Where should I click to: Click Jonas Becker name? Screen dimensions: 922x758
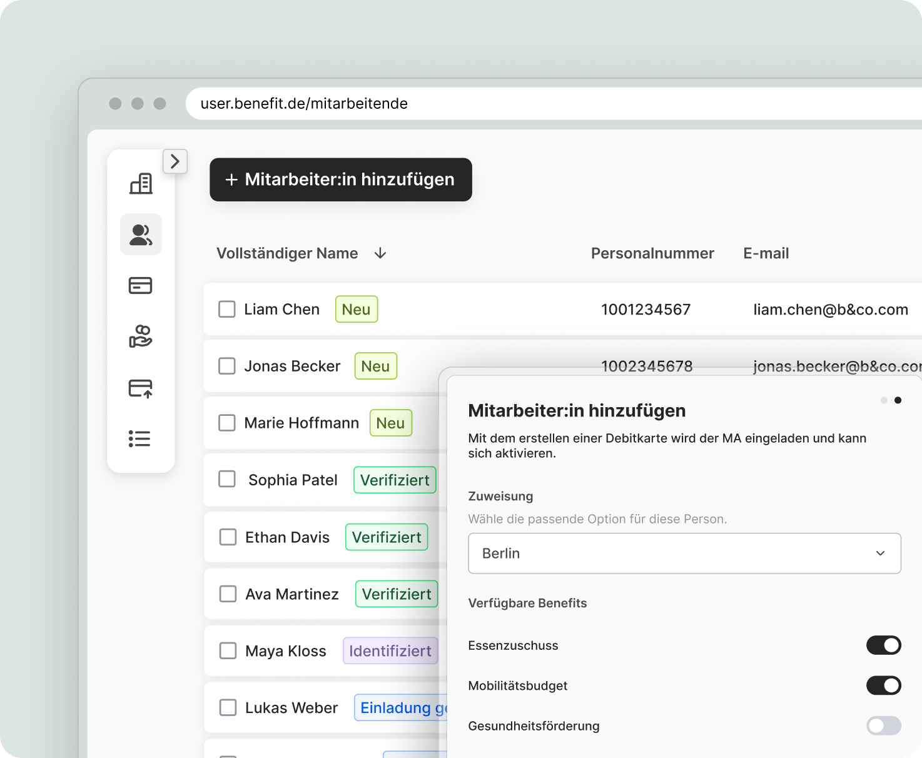click(x=292, y=366)
